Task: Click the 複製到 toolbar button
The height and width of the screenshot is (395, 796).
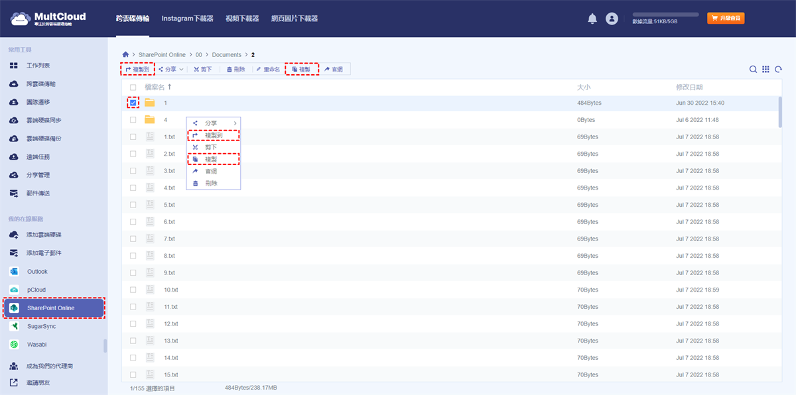Action: (x=138, y=69)
